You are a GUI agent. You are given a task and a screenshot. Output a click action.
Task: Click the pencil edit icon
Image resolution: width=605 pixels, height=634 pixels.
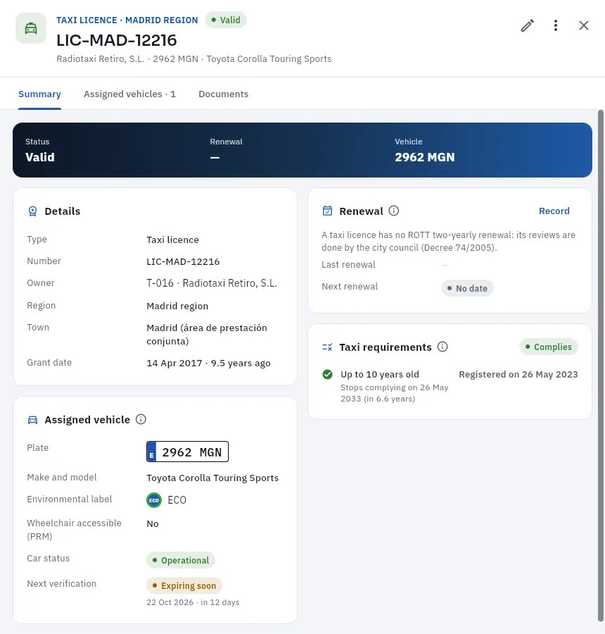point(528,25)
